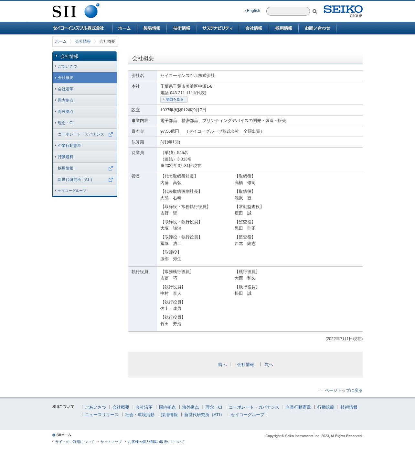Go to 次へ next page link

269,365
